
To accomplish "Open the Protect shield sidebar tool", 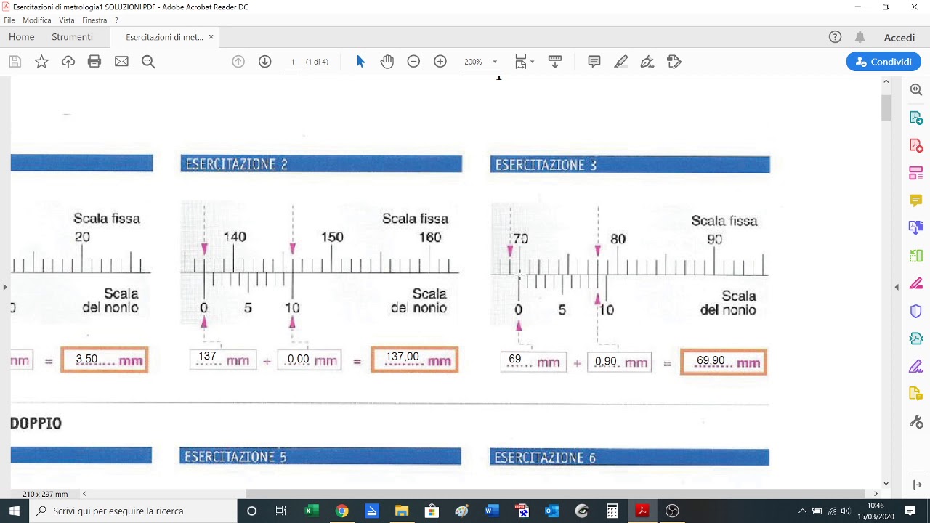I will click(916, 312).
